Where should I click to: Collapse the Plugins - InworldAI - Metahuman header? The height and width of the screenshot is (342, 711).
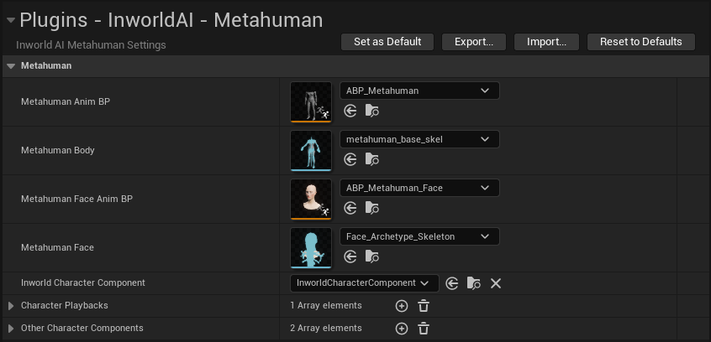tap(11, 20)
